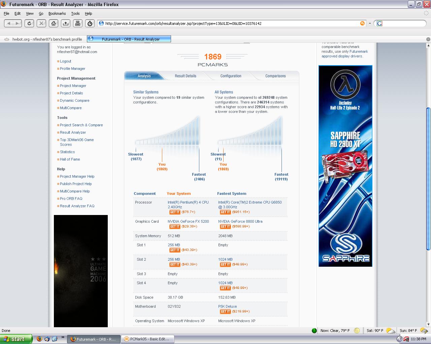This screenshot has width=431, height=344.
Task: Click the Sapphire HD 2900 XT advertisement
Action: click(345, 166)
